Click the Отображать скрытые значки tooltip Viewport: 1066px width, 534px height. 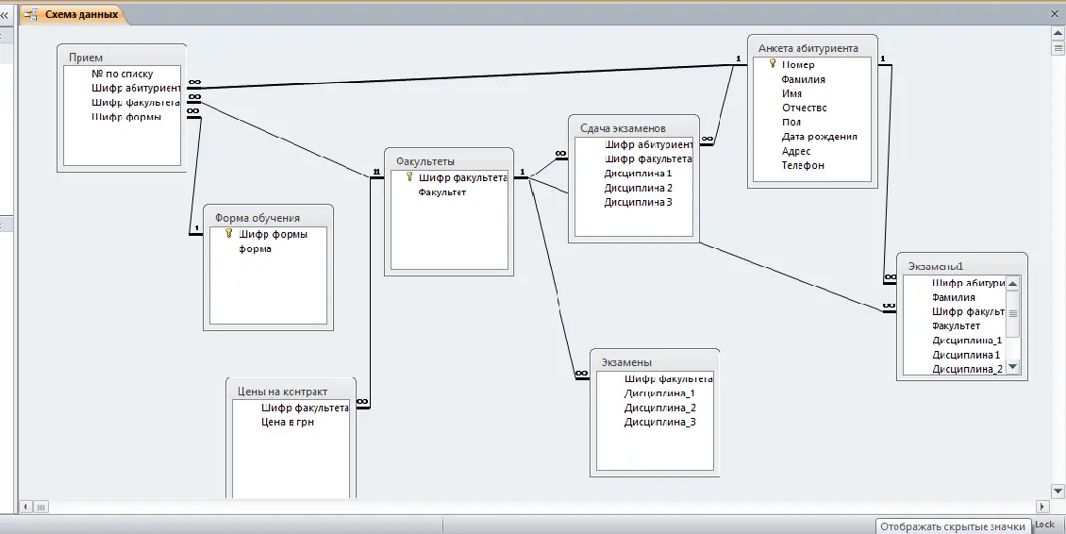[952, 526]
